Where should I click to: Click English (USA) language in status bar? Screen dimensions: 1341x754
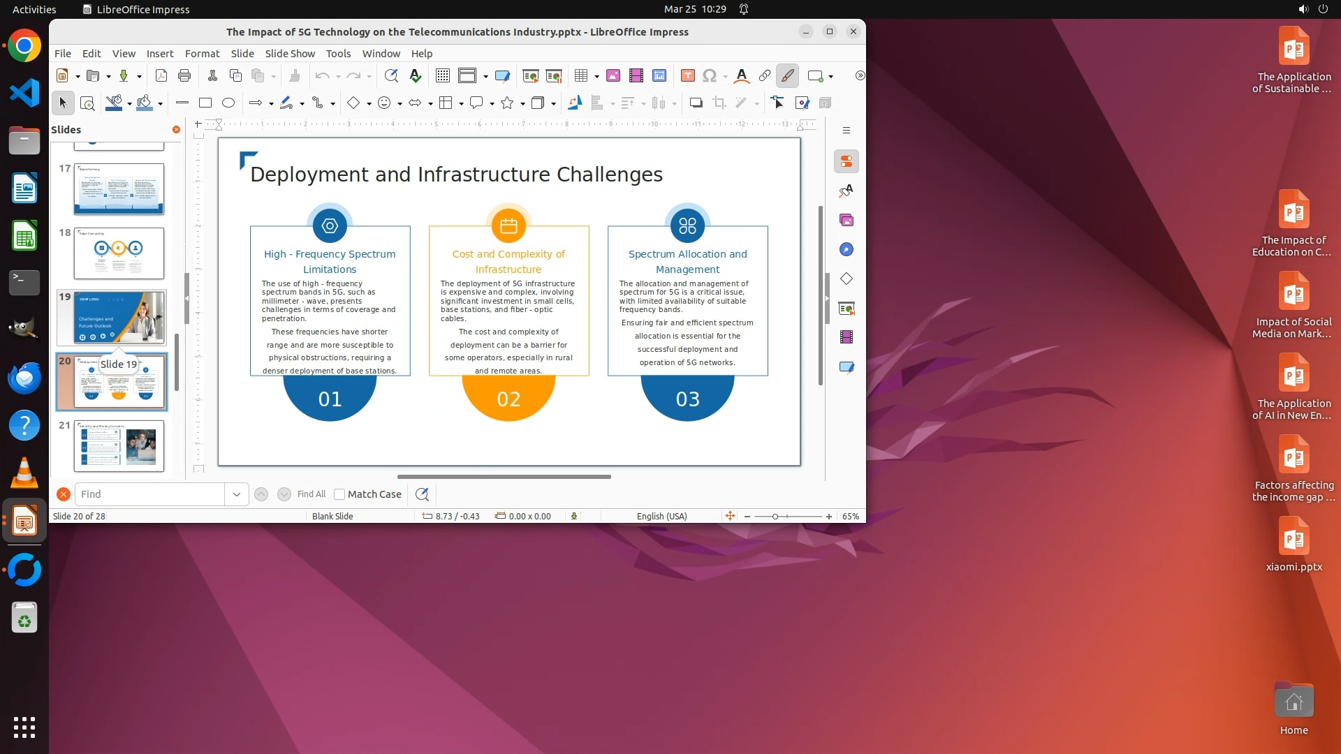[661, 516]
